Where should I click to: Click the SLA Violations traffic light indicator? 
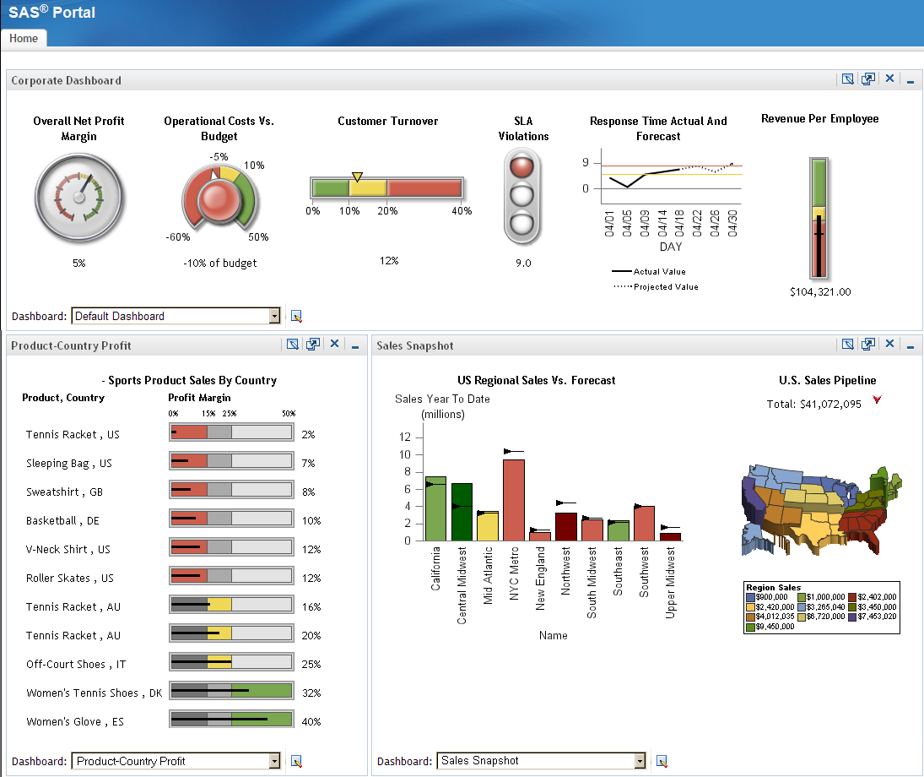tap(523, 197)
